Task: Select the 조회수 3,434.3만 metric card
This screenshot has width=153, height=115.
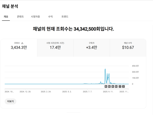Action: [x=19, y=47]
